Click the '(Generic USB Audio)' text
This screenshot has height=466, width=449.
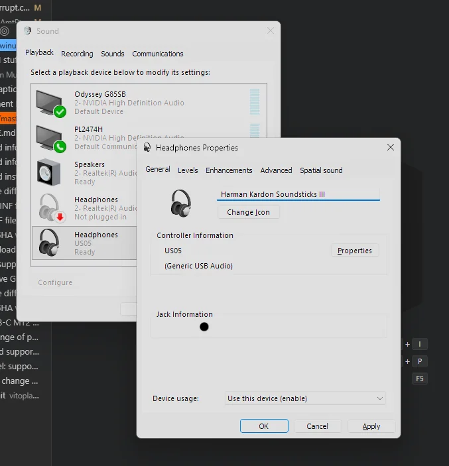tap(198, 266)
